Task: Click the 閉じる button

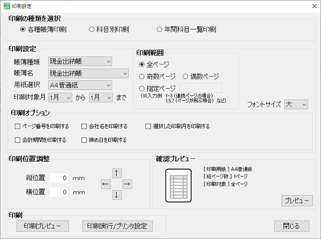Action: 292,226
